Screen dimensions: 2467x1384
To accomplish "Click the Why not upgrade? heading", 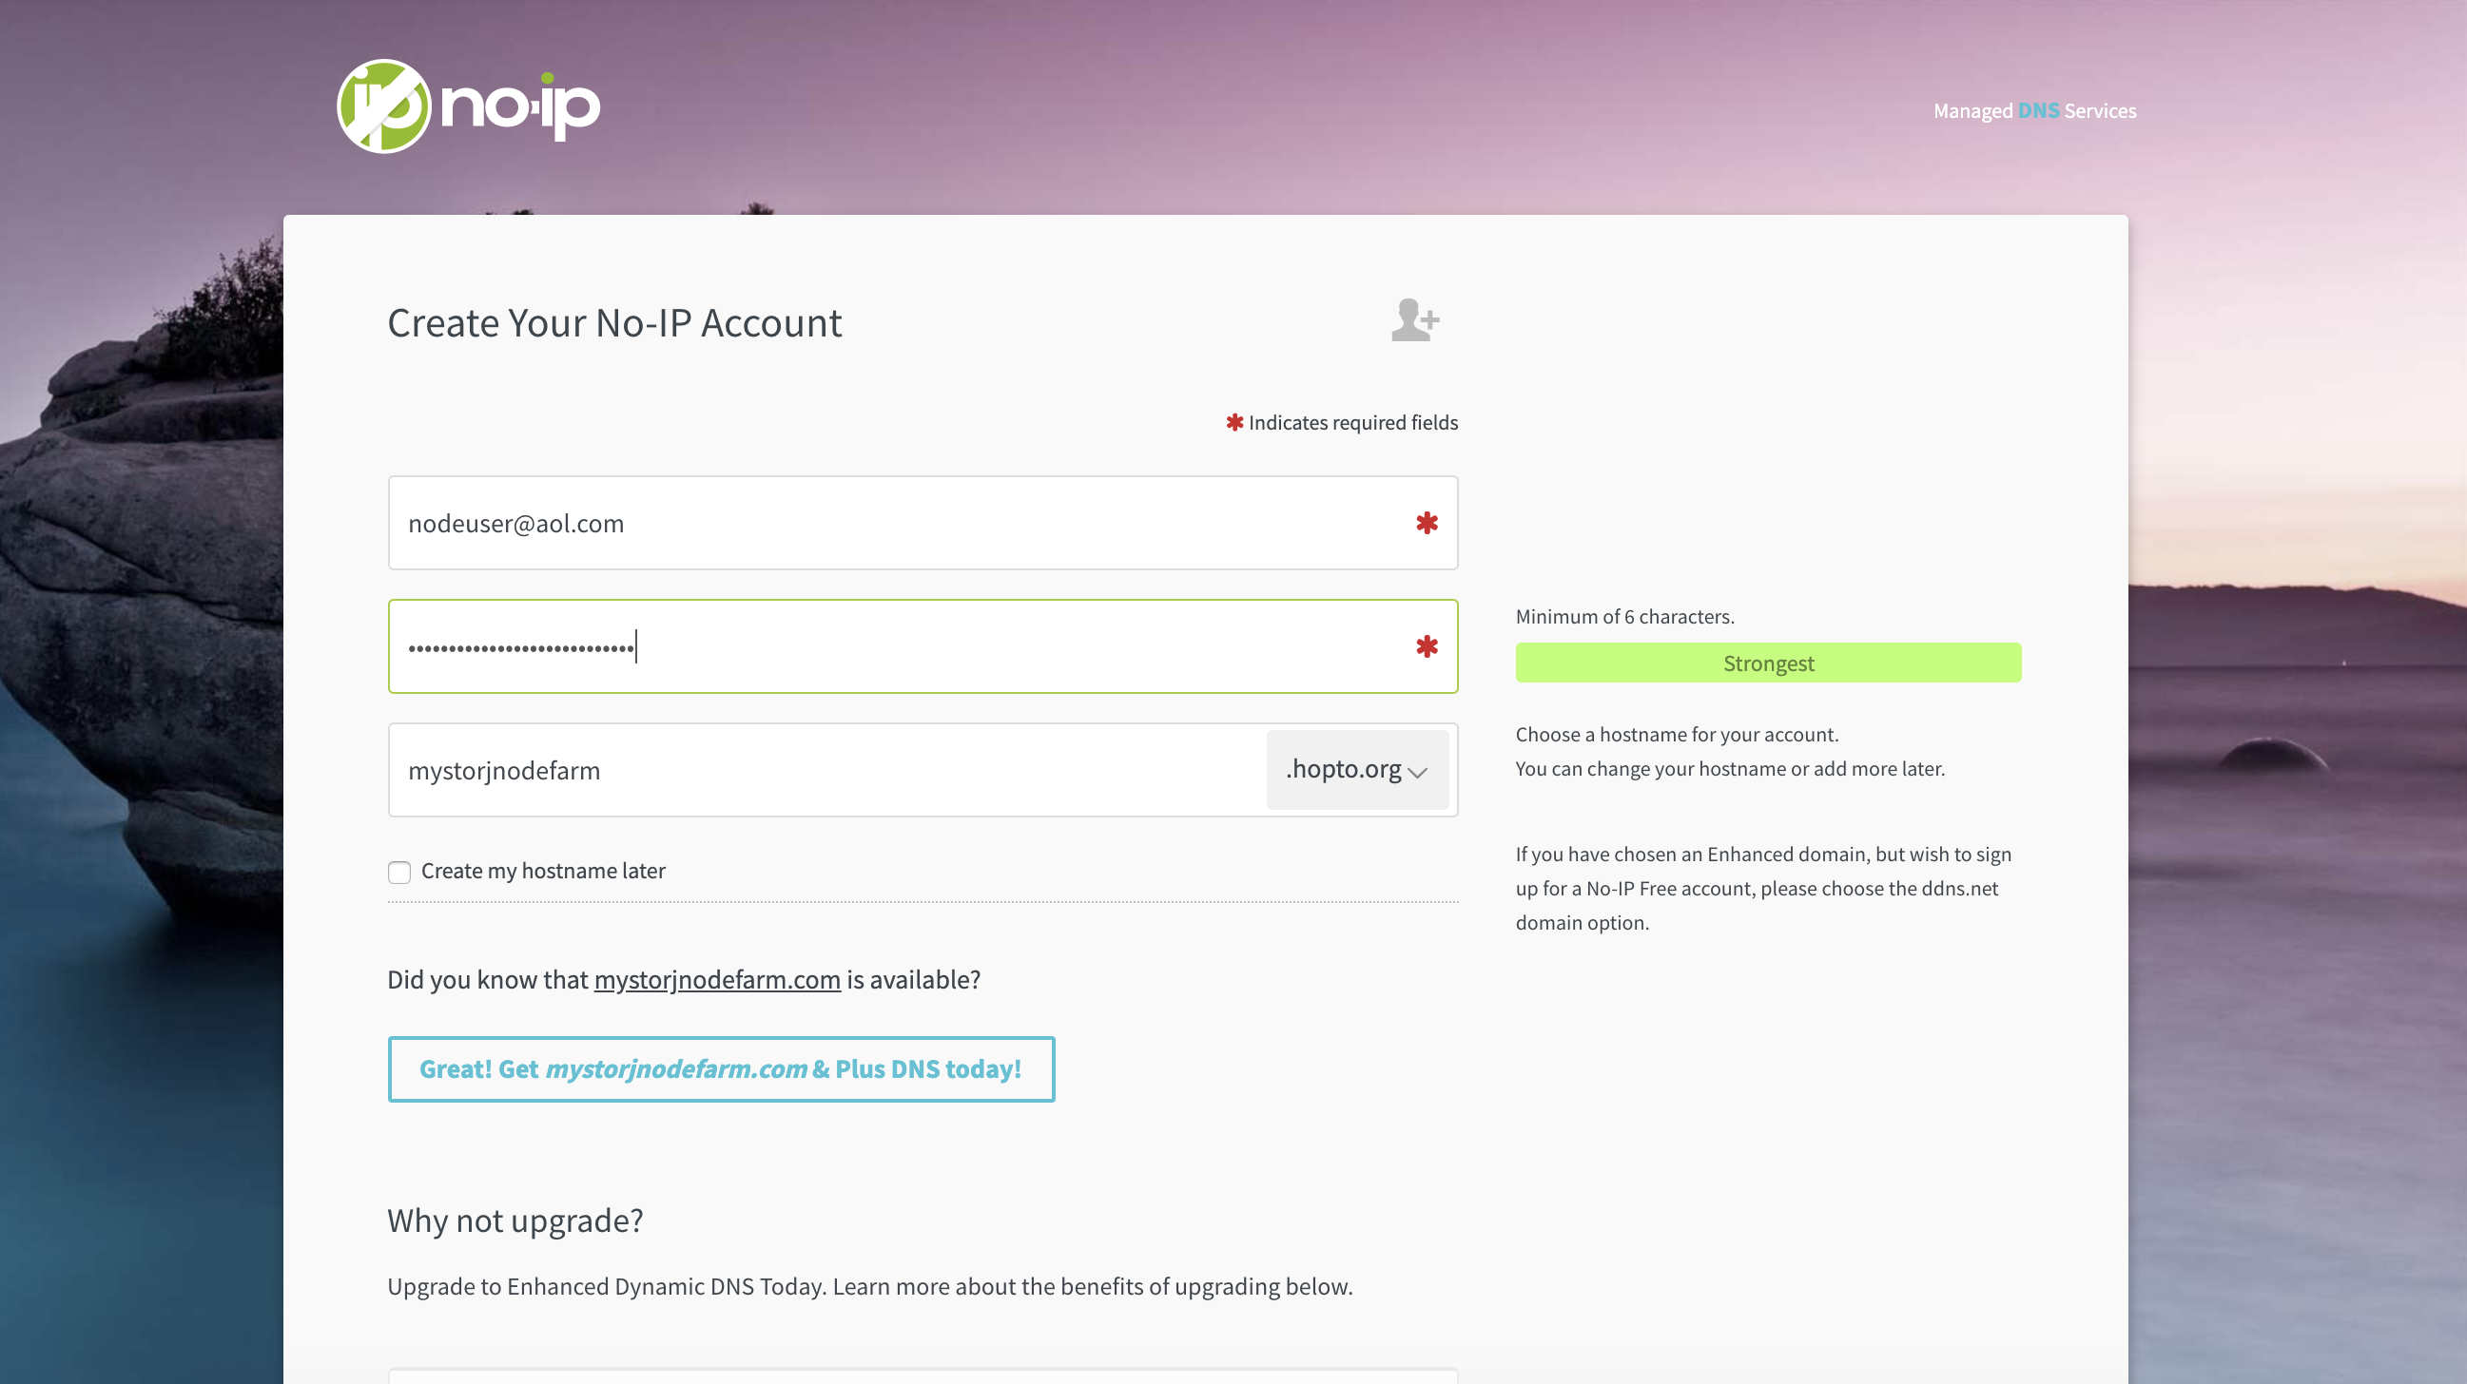I will (515, 1221).
